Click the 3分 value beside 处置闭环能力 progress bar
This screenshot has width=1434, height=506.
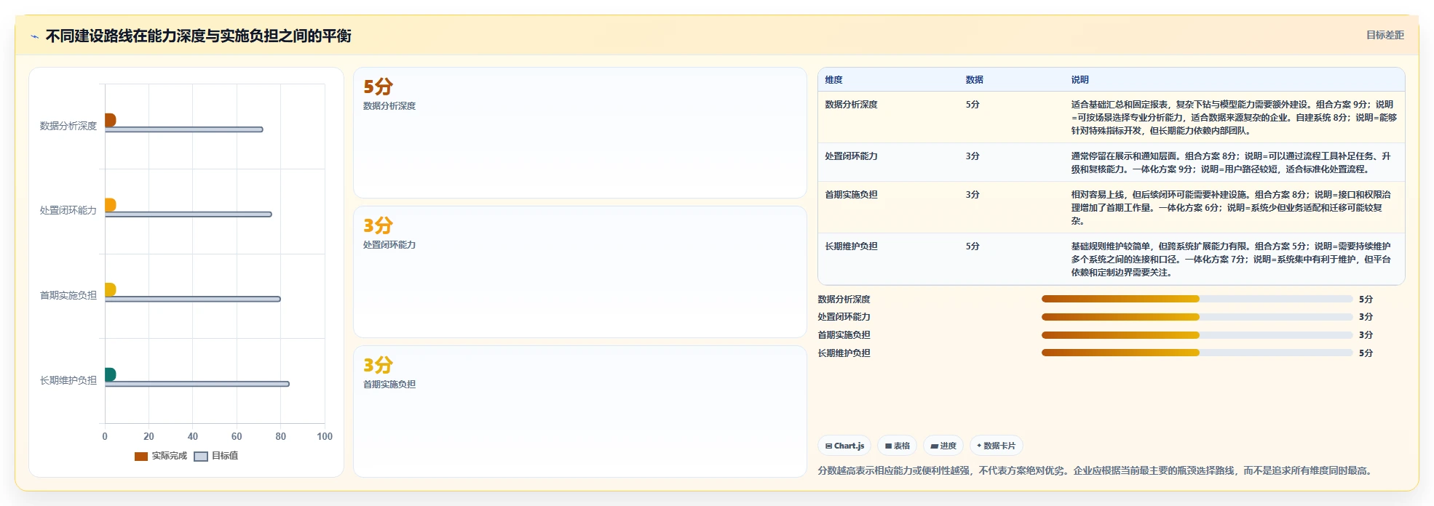(1366, 317)
